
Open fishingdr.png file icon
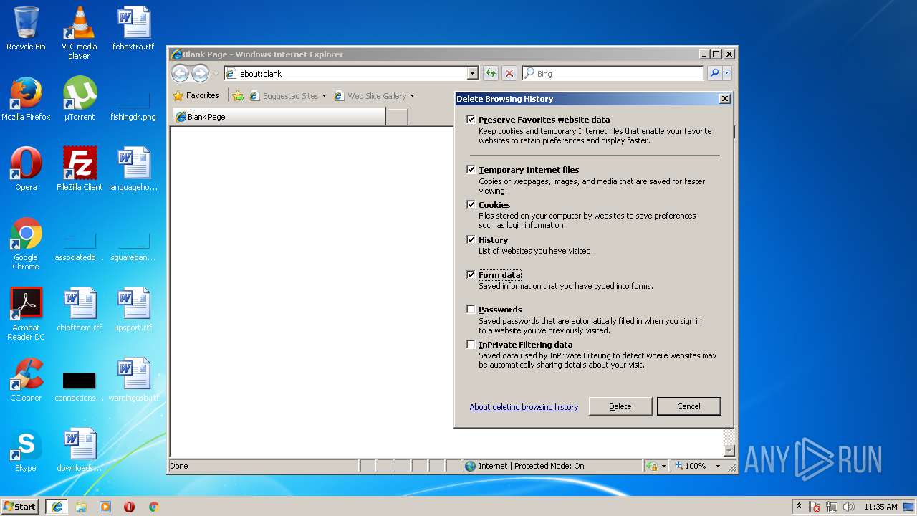(x=133, y=105)
